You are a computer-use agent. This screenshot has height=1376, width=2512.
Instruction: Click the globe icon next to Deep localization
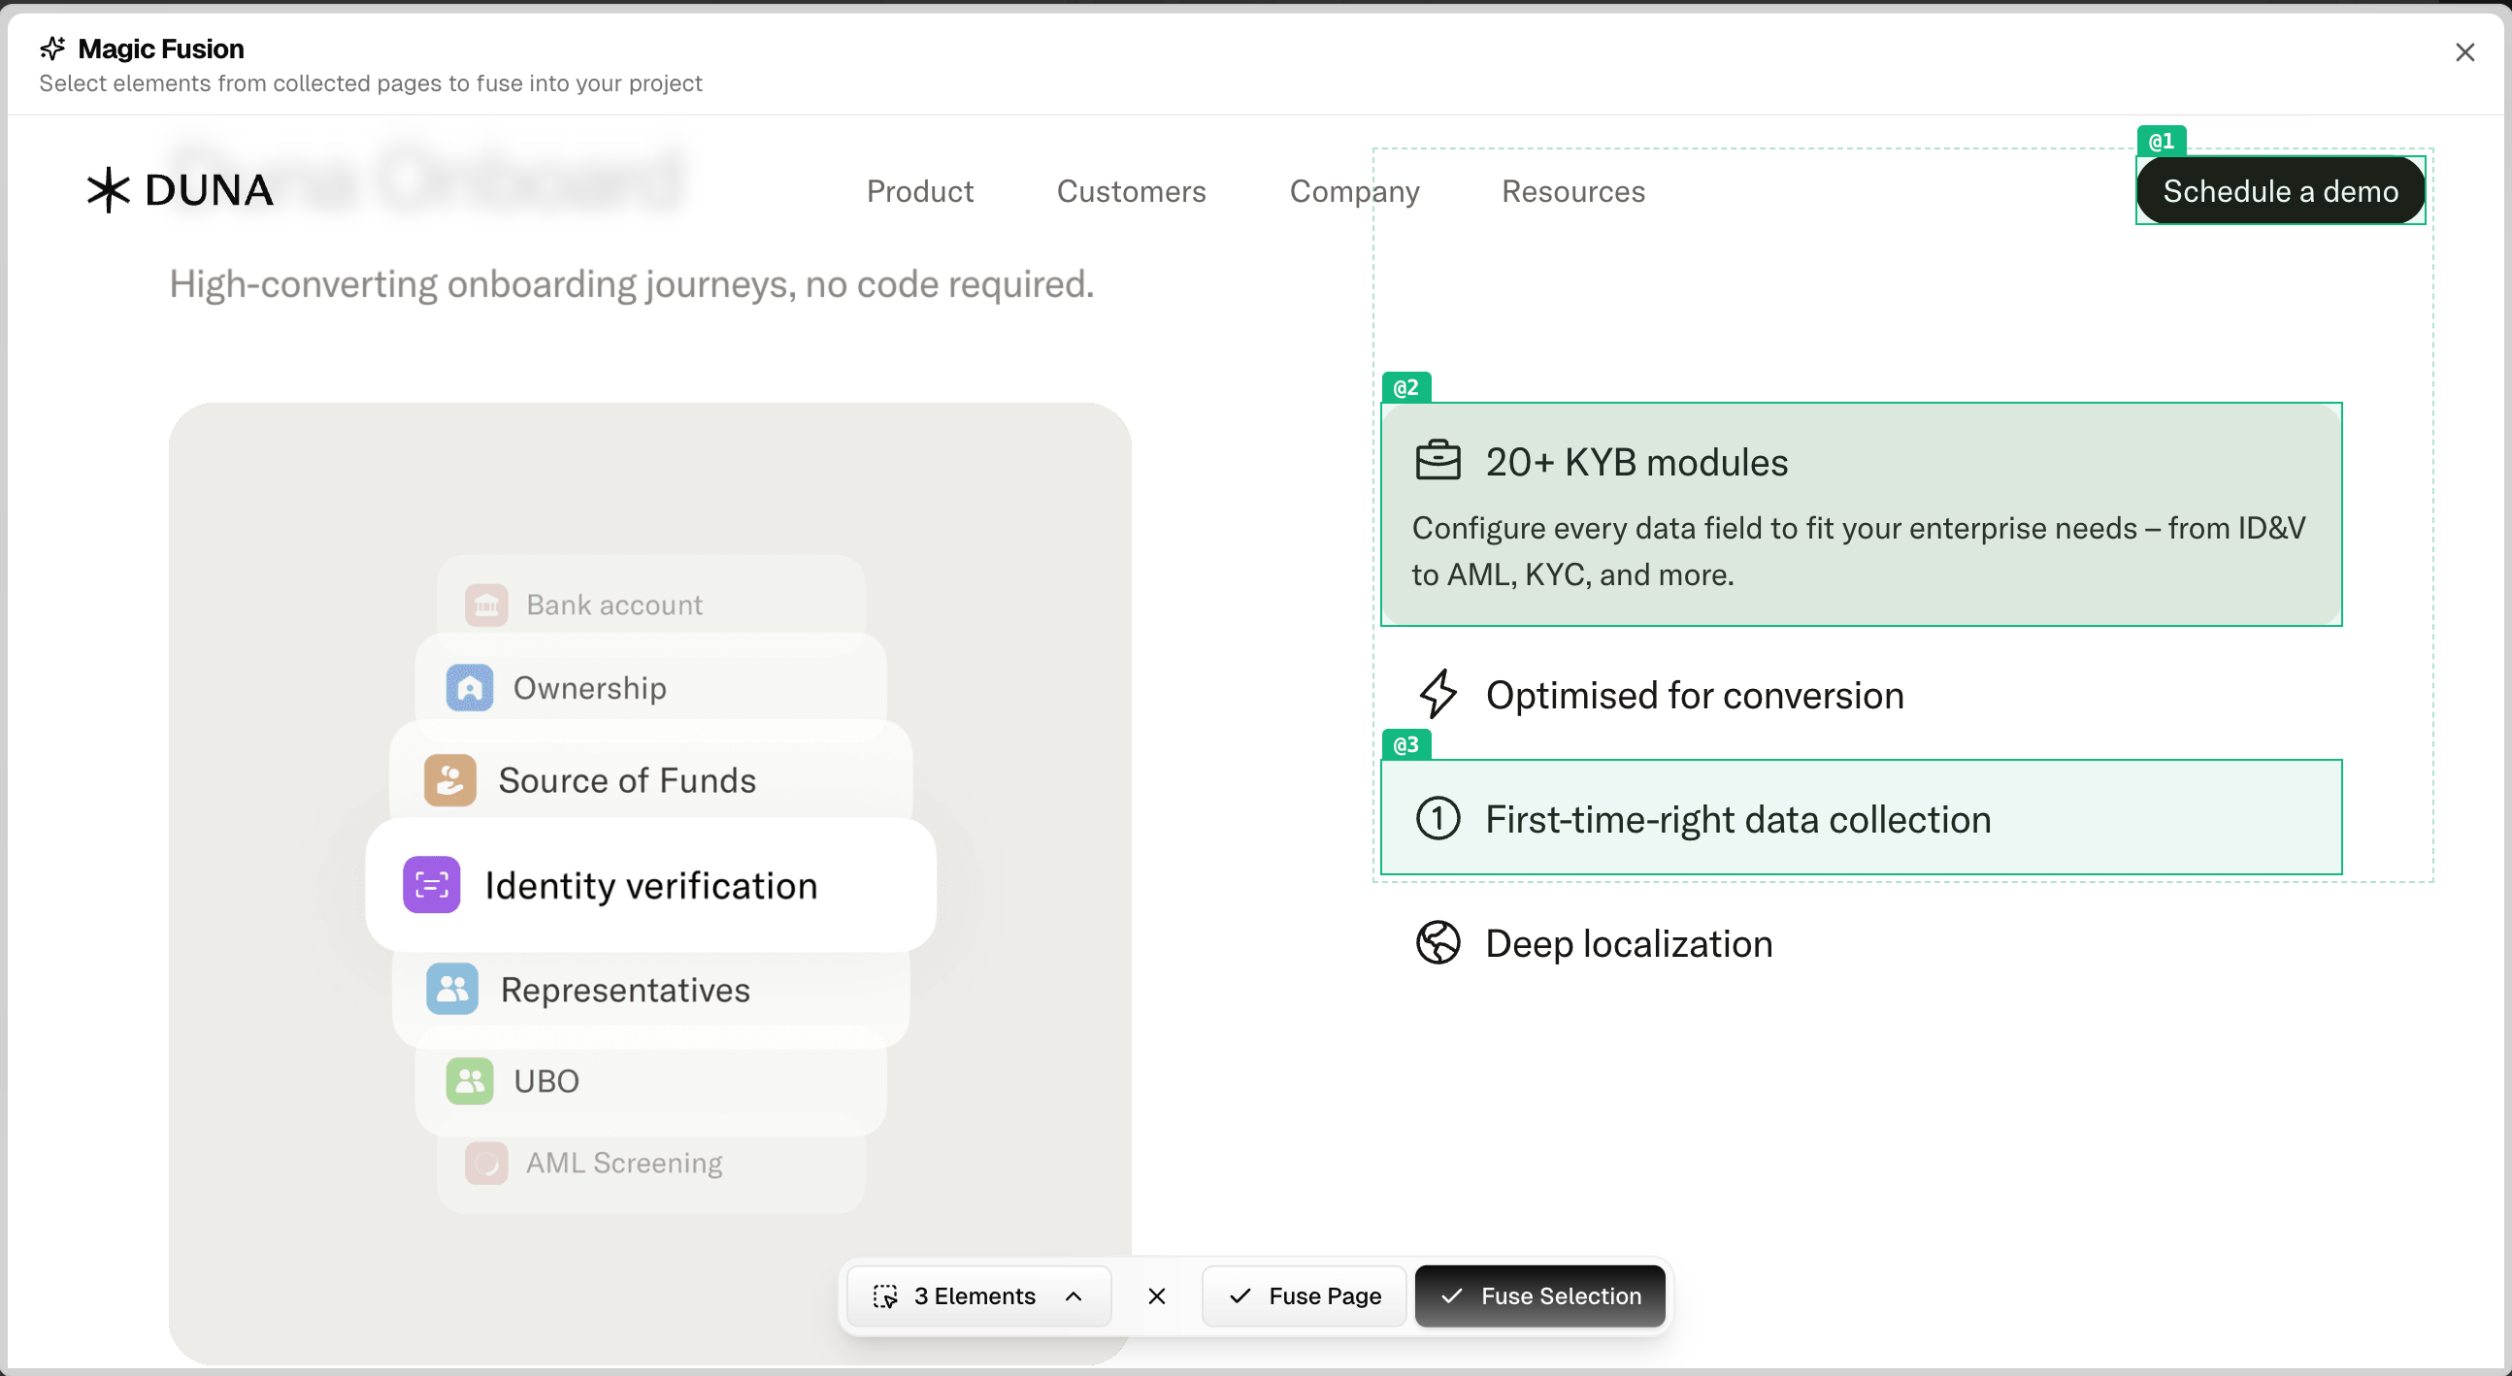1438,943
